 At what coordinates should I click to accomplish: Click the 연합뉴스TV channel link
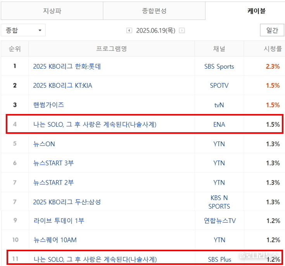(220, 221)
